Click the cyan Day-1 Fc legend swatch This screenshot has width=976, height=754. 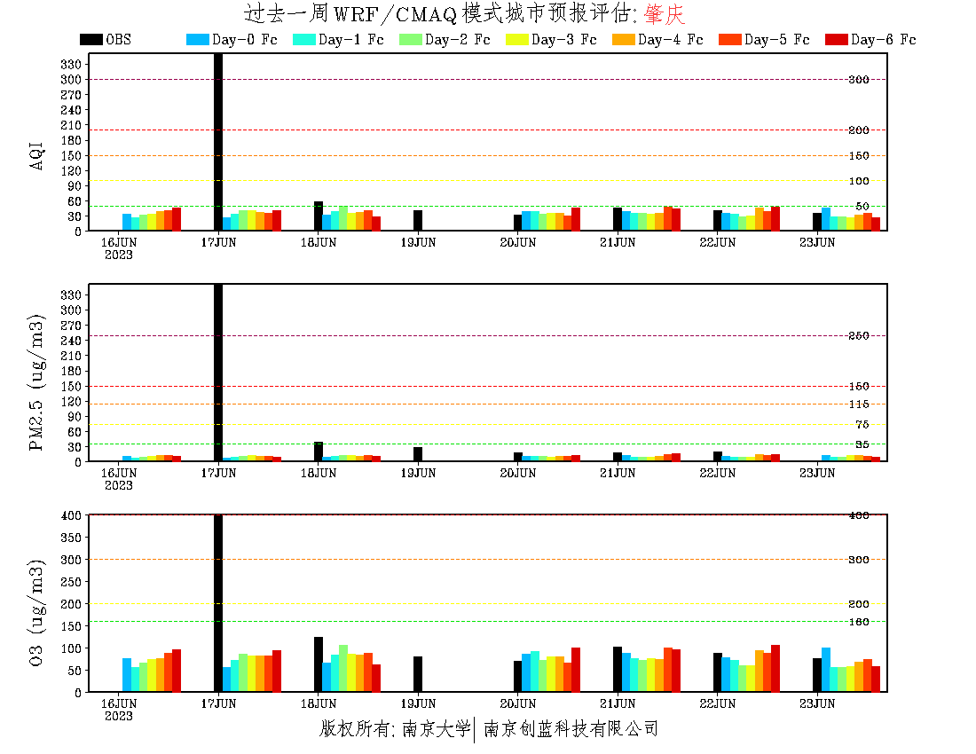303,40
